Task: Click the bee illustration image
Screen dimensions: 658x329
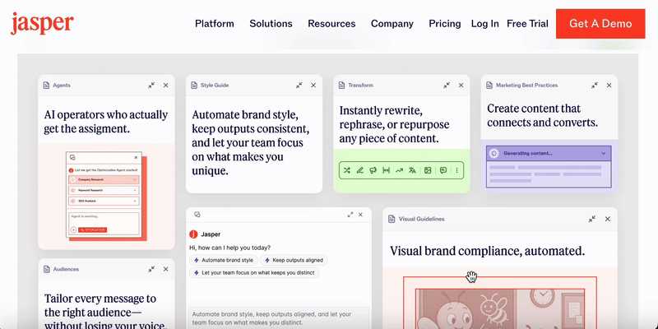Action: coord(500,309)
